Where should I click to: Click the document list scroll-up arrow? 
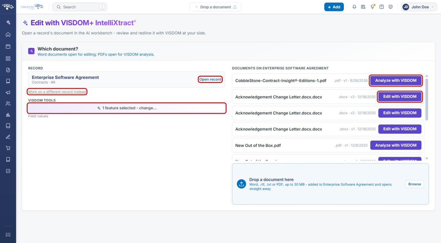click(427, 76)
